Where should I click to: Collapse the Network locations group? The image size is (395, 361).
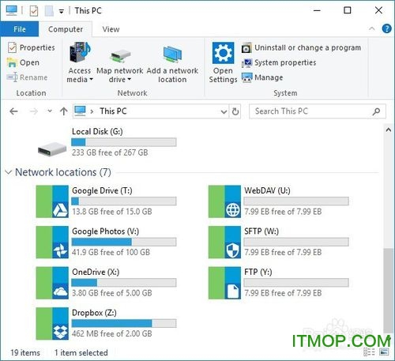point(8,172)
